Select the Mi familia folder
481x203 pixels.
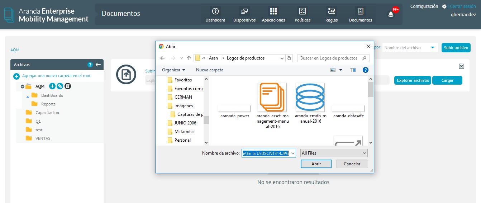pyautogui.click(x=184, y=132)
